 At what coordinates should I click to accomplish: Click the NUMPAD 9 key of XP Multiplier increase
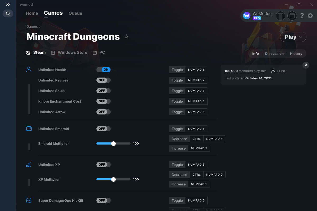click(199, 184)
